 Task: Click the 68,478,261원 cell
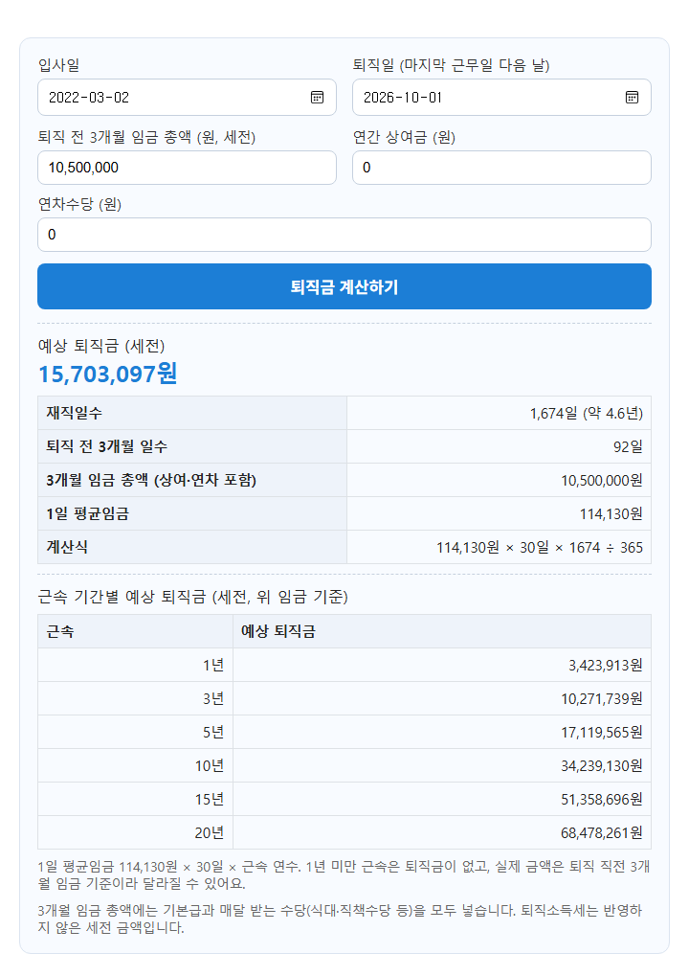coord(441,833)
